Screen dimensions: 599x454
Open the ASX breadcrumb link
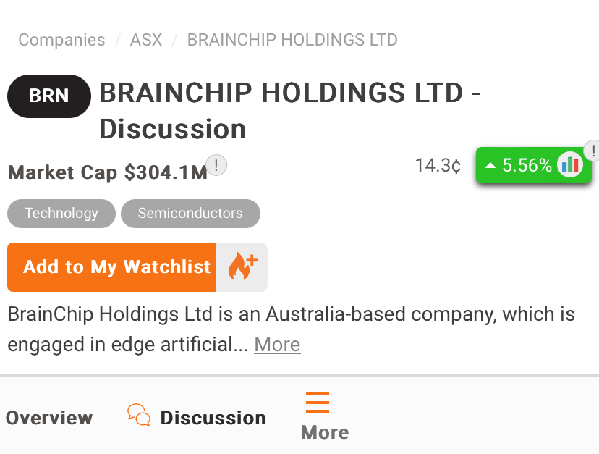tap(146, 40)
